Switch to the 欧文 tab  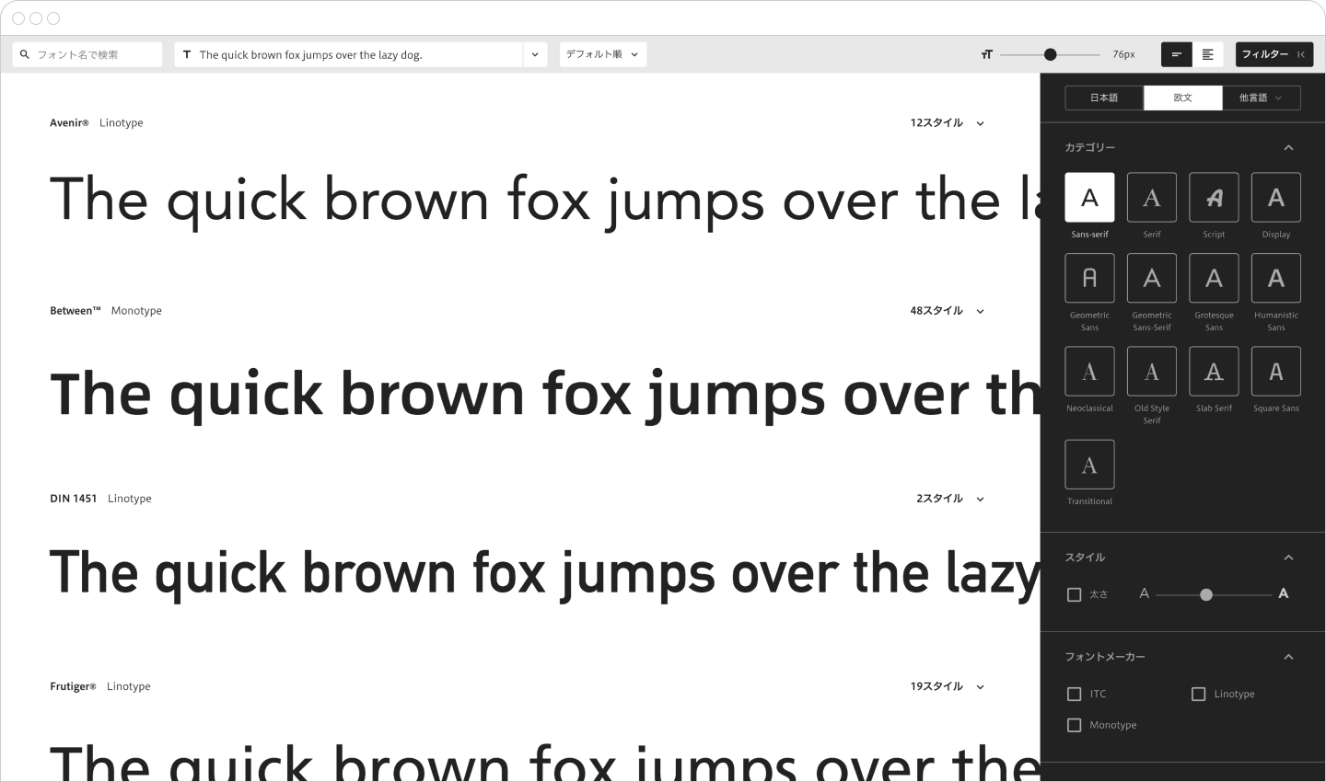point(1183,98)
